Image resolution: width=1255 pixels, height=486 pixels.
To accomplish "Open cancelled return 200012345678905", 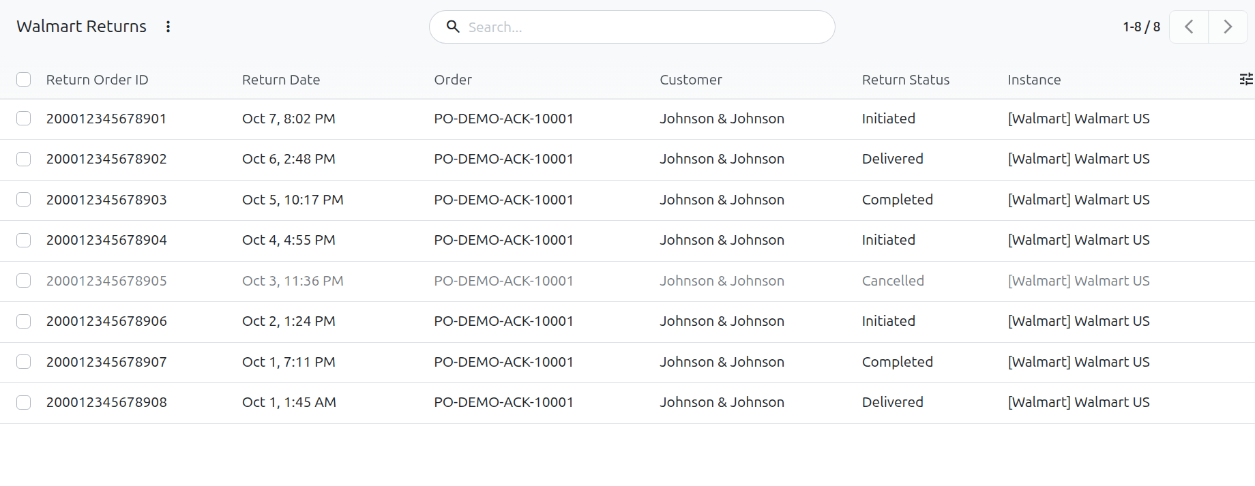I will [106, 281].
